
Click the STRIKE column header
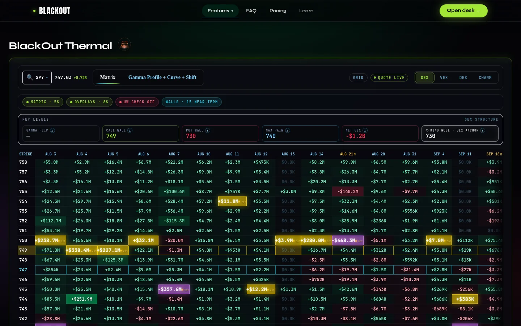[26, 154]
